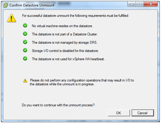Click the Confirm Datastore Unmount title text
Image resolution: width=161 pixels, height=124 pixels.
point(32,5)
